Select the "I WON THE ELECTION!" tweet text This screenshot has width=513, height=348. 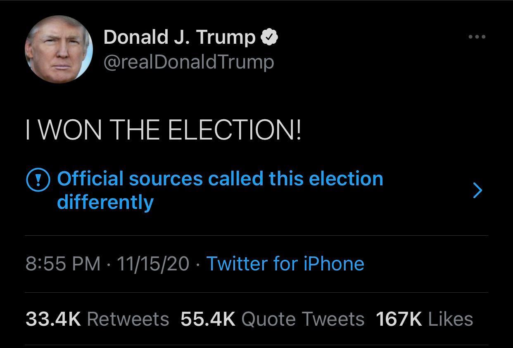pyautogui.click(x=164, y=130)
